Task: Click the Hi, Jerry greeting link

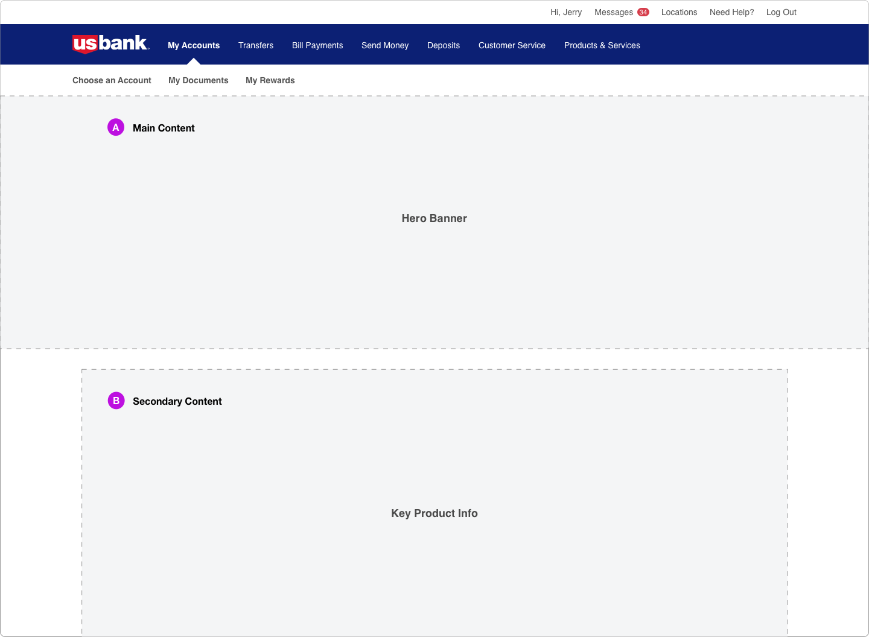Action: click(566, 12)
